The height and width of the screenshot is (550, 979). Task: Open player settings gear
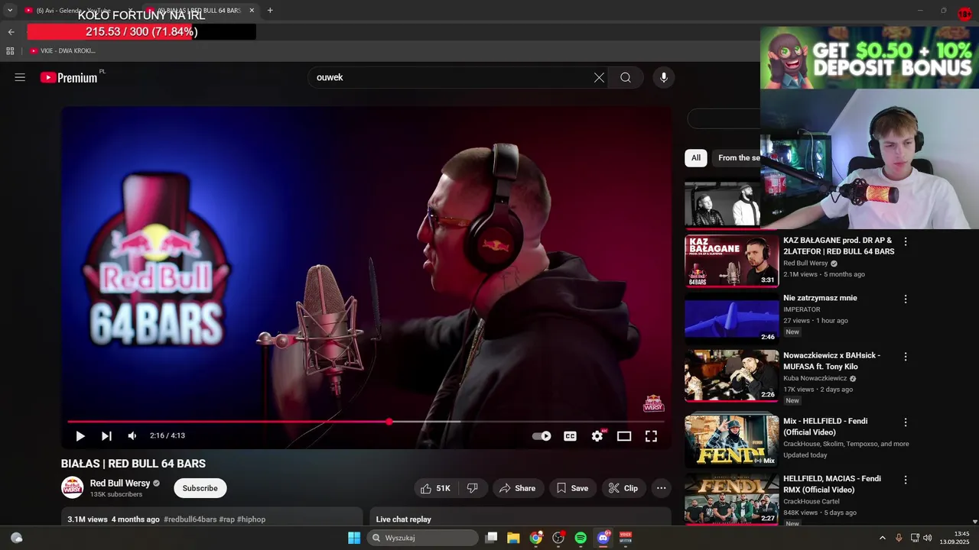[597, 435]
